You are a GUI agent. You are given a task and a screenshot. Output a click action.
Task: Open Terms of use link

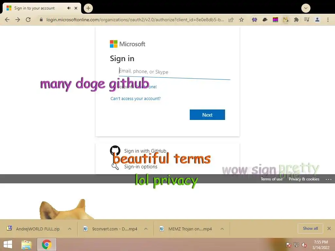click(x=272, y=179)
